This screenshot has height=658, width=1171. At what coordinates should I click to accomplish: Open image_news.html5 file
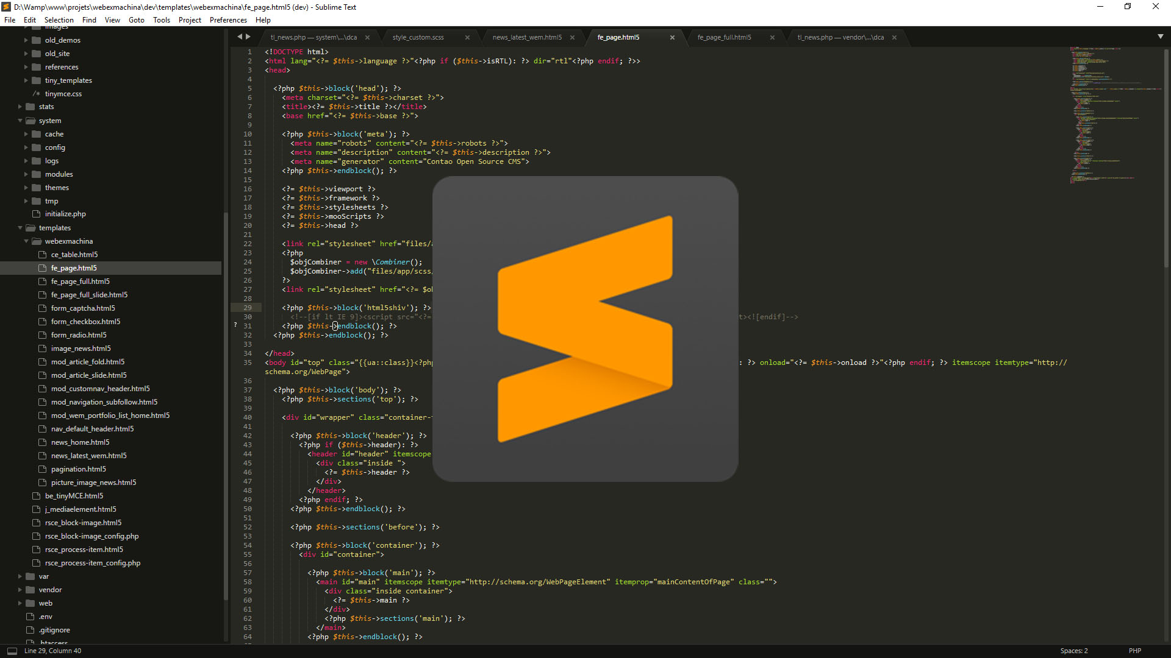81,348
